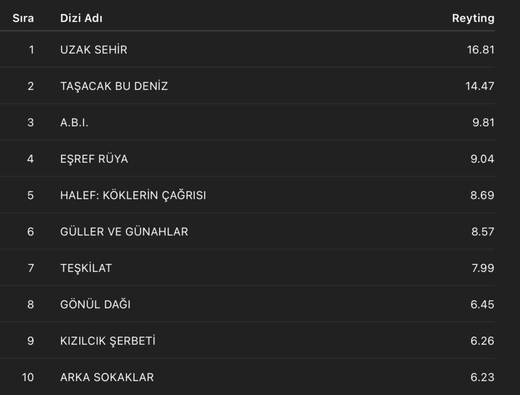520x395 pixels.
Task: Select GÜLLER VE GÜNAHLAR title
Action: tap(124, 231)
